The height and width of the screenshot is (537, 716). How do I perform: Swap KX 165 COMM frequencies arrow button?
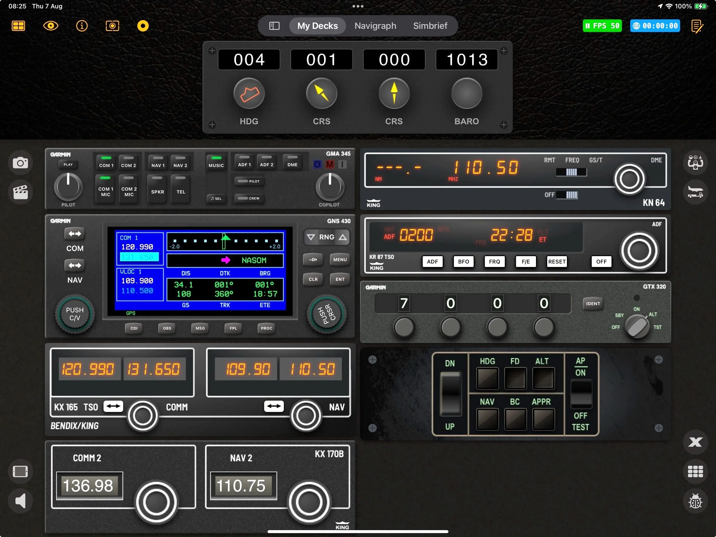[113, 406]
